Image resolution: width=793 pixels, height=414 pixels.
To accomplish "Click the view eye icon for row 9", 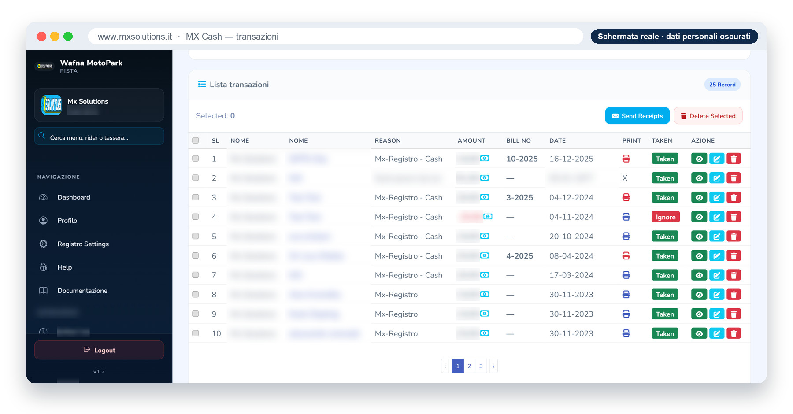I will (699, 314).
